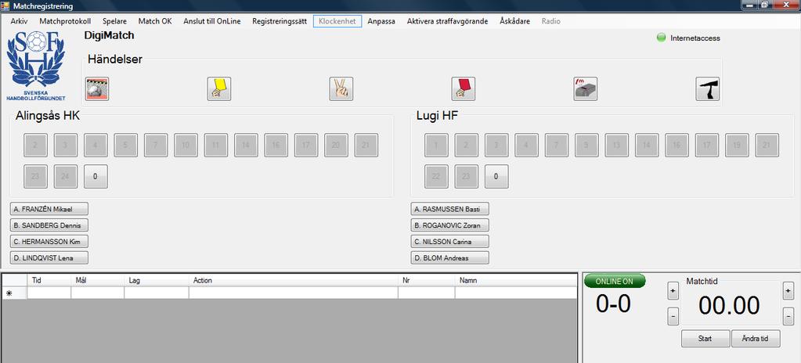Screen dimensions: 801x363
Task: Select the red card event icon
Action: [x=464, y=89]
